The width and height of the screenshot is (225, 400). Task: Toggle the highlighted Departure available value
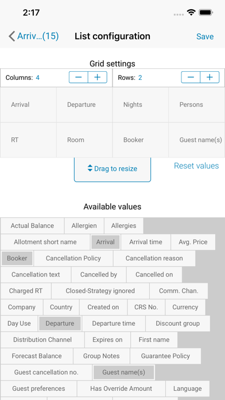pyautogui.click(x=60, y=324)
